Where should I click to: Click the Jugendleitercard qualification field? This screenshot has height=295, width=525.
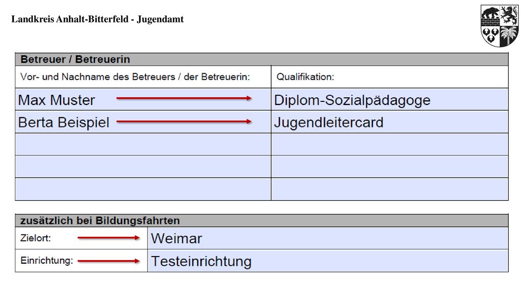pyautogui.click(x=390, y=122)
